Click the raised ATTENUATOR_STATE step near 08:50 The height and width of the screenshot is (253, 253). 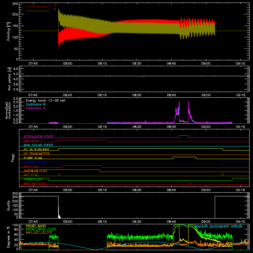[184, 136]
